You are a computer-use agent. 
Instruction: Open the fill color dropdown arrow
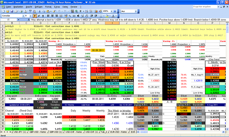point(110,16)
